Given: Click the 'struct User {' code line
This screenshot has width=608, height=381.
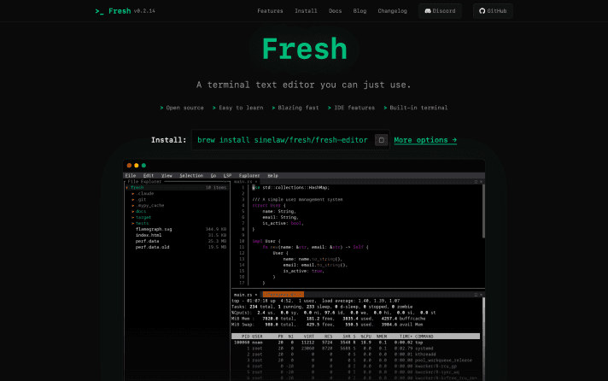Looking at the screenshot, I should 269,206.
